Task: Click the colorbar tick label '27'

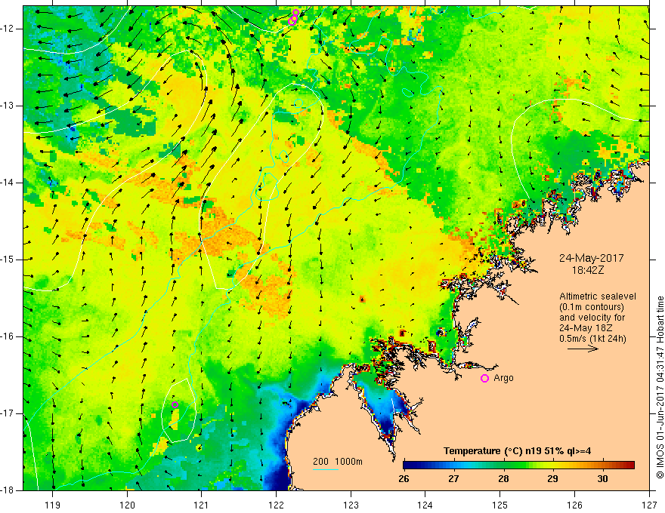Action: pos(454,479)
